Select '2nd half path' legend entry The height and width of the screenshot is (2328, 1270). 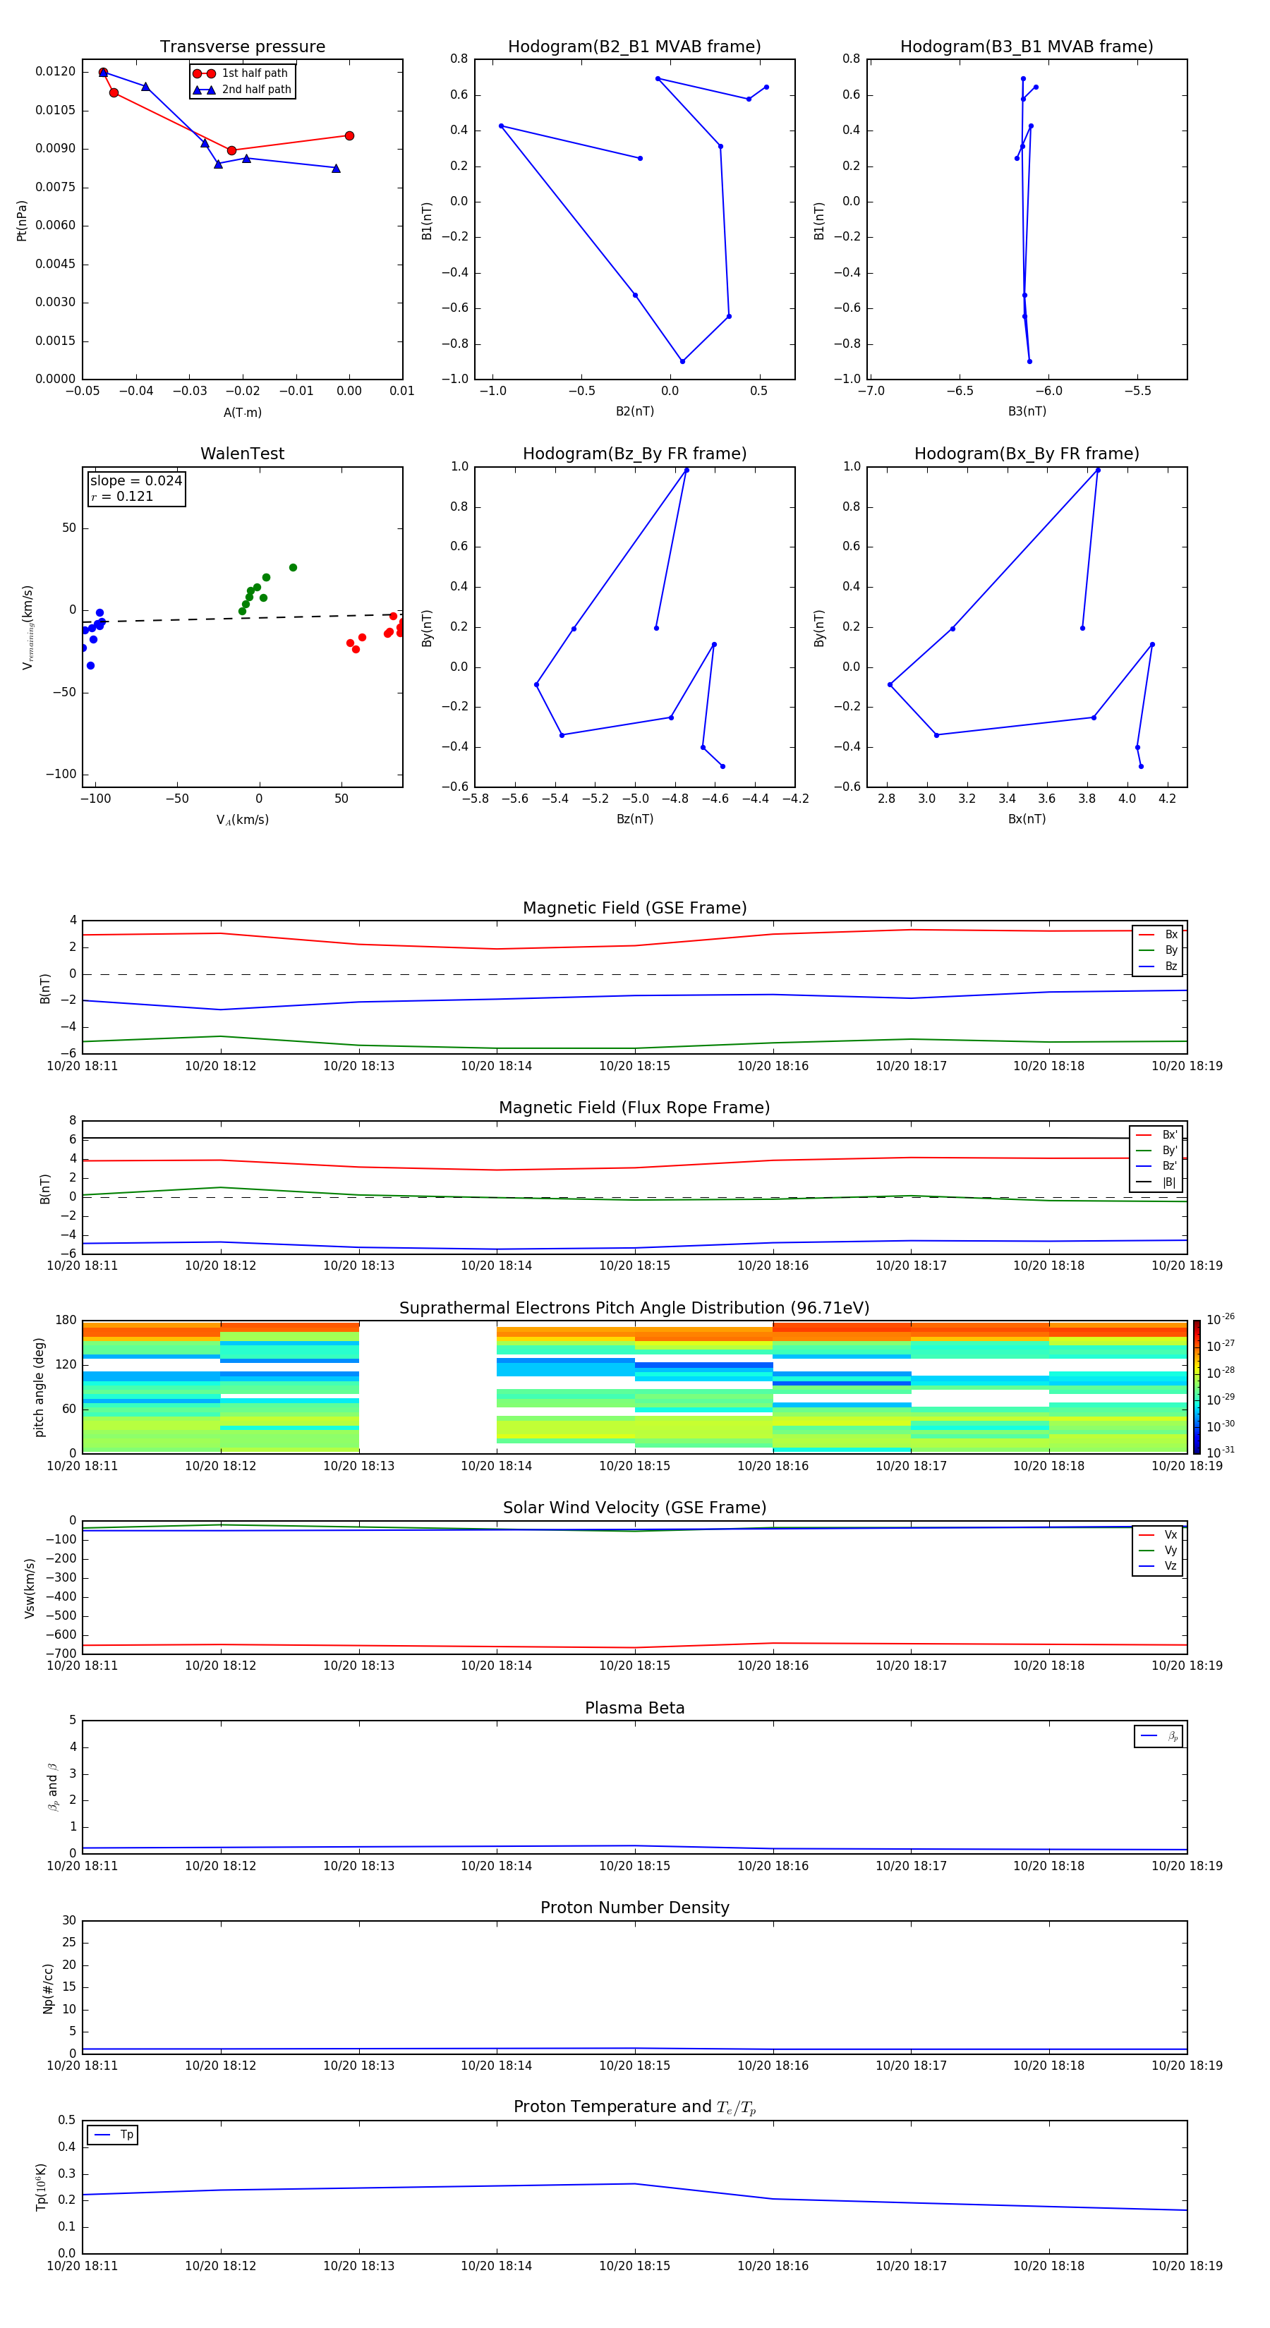point(241,90)
